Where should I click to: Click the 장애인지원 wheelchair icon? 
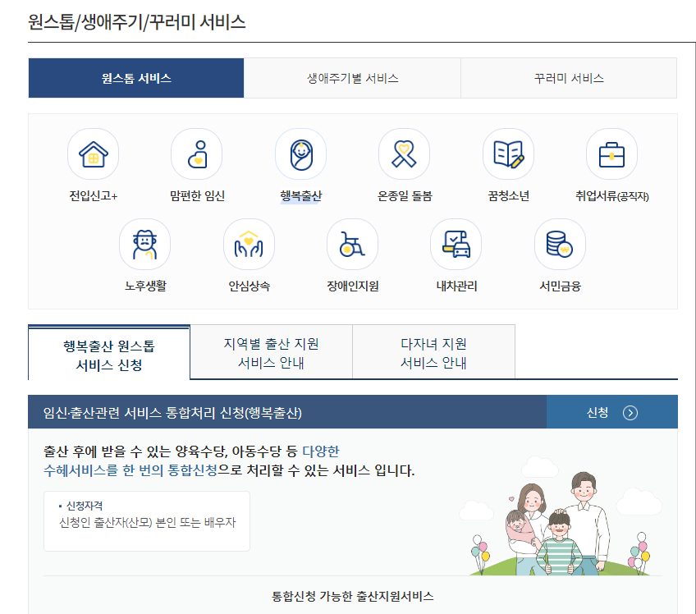(x=352, y=244)
